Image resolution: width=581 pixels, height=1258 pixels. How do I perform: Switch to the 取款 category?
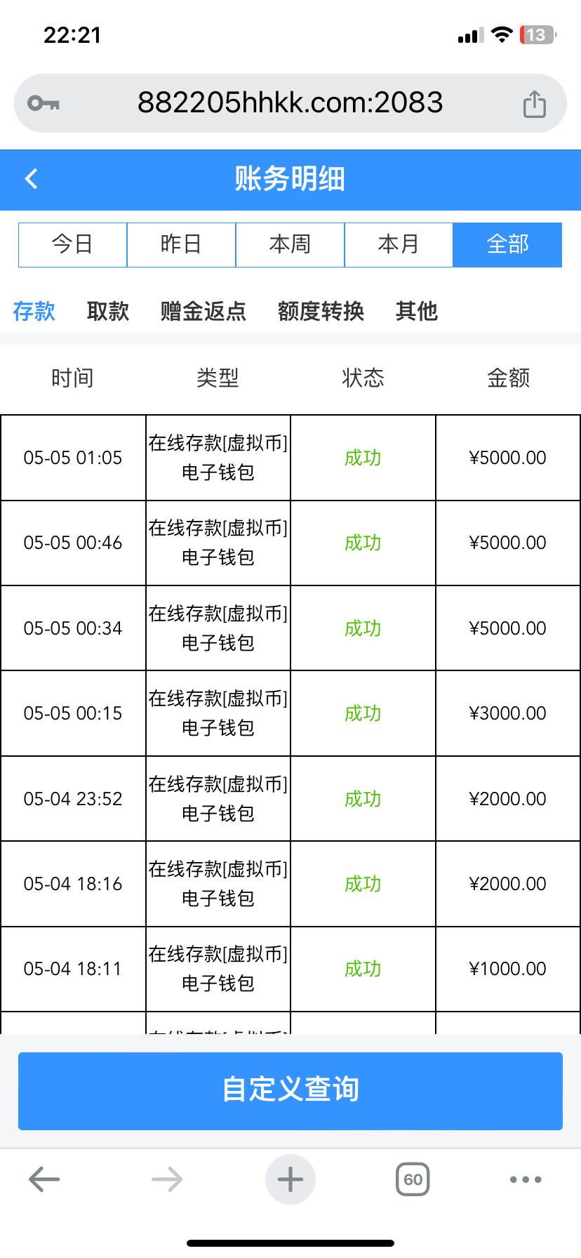pos(108,311)
